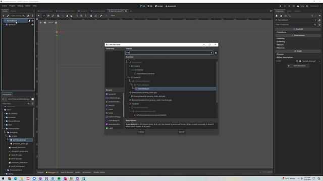Image resolution: width=323 pixels, height=181 pixels.
Task: Click the Create button
Action: 141,132
